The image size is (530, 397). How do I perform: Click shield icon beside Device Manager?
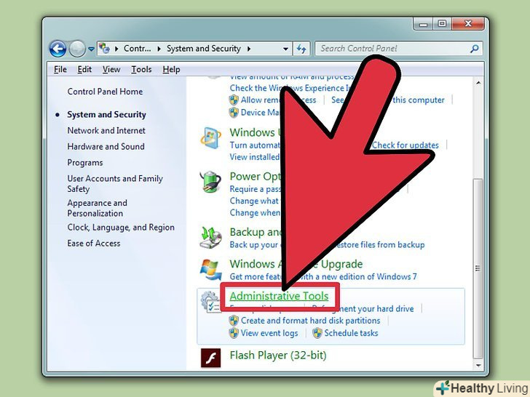(x=234, y=113)
